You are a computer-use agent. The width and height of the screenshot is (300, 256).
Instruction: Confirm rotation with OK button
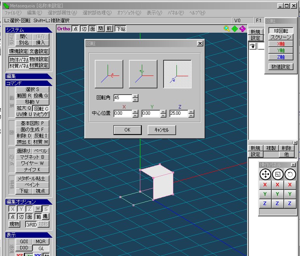(127, 130)
